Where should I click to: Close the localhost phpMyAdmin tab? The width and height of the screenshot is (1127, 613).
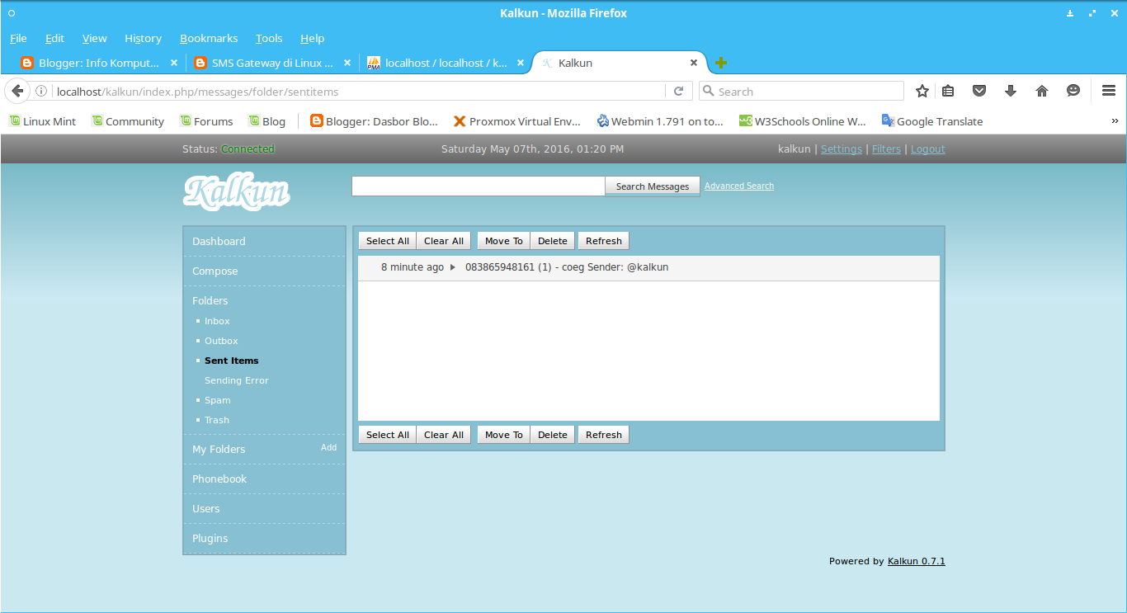coord(521,63)
